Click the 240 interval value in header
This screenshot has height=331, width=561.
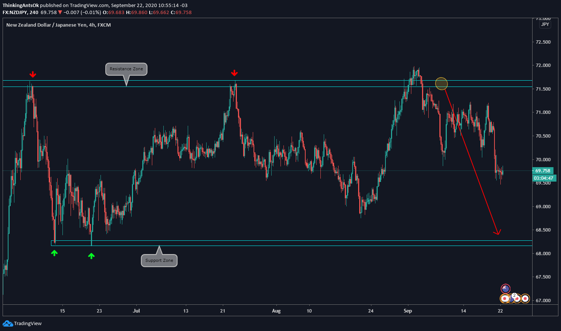34,12
